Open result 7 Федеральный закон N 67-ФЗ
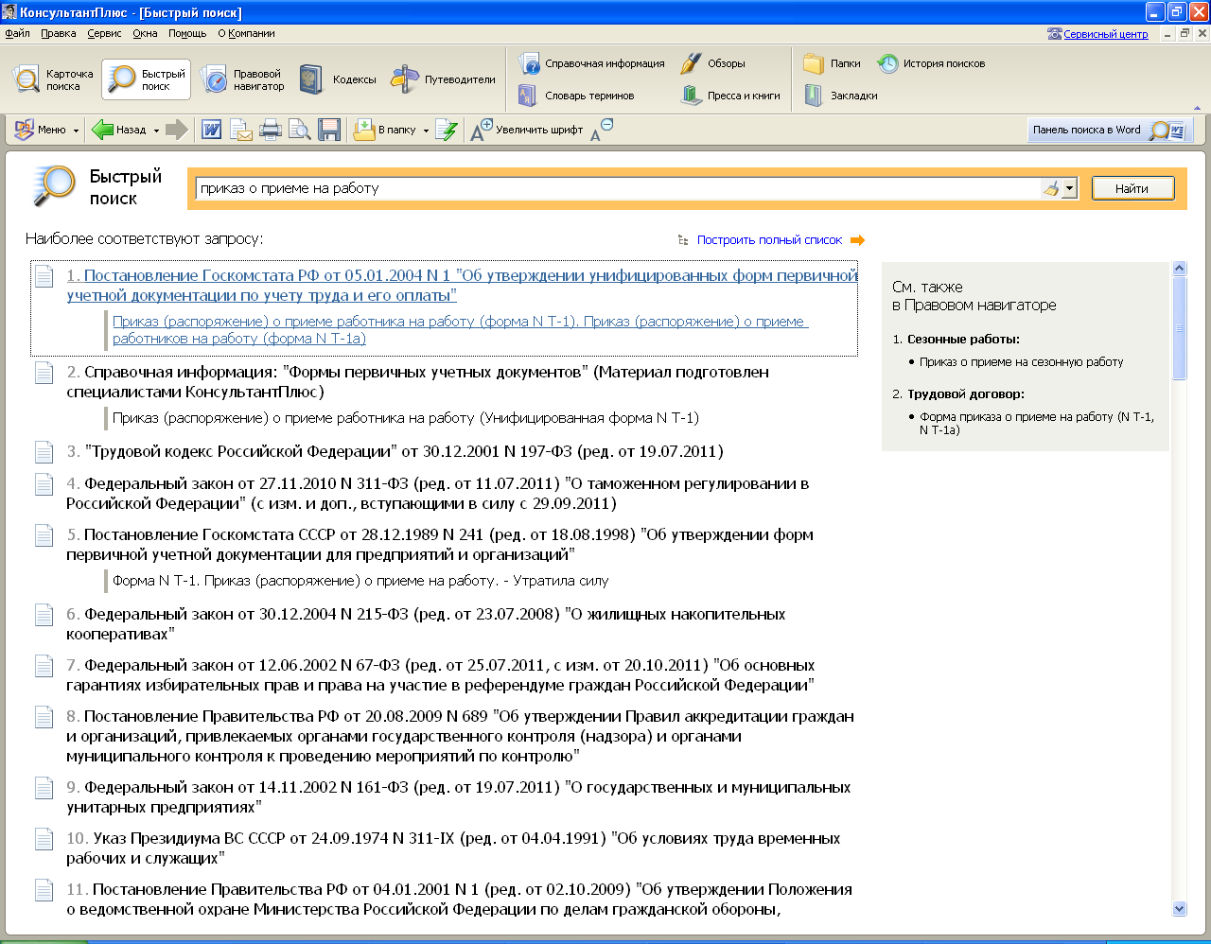This screenshot has width=1211, height=944. pyautogui.click(x=441, y=675)
